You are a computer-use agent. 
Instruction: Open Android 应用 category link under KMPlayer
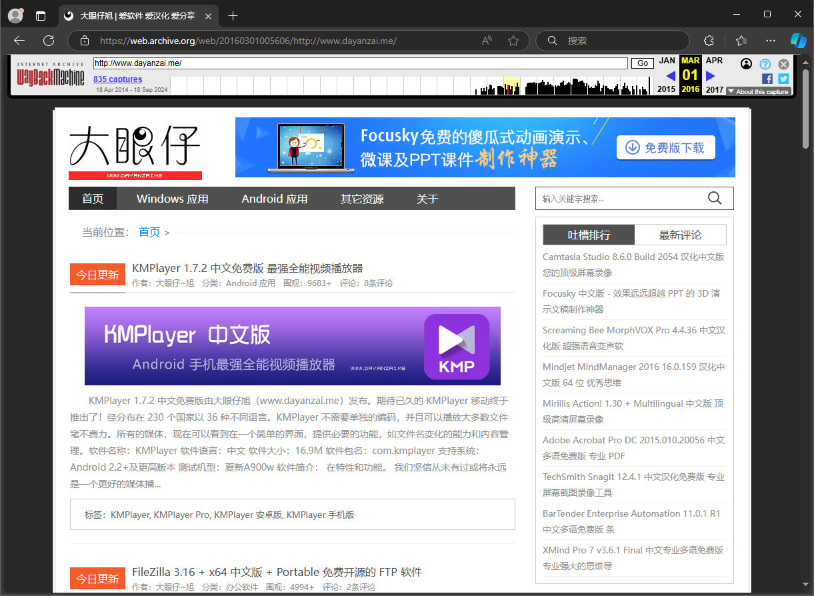251,283
